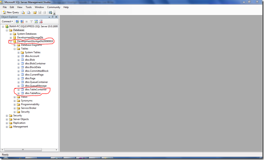Open the Tools menu
264x160 pixels.
pyautogui.click(x=29, y=7)
